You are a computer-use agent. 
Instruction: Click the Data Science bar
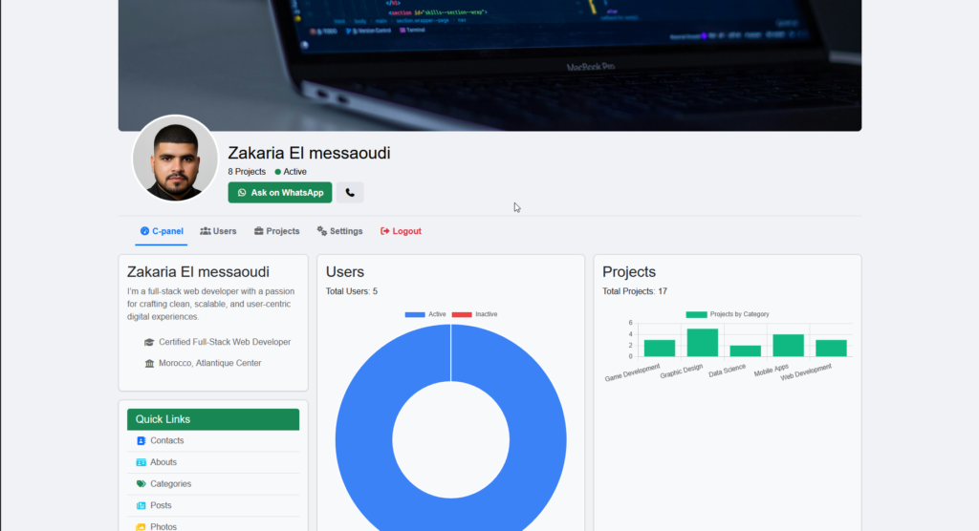(746, 351)
